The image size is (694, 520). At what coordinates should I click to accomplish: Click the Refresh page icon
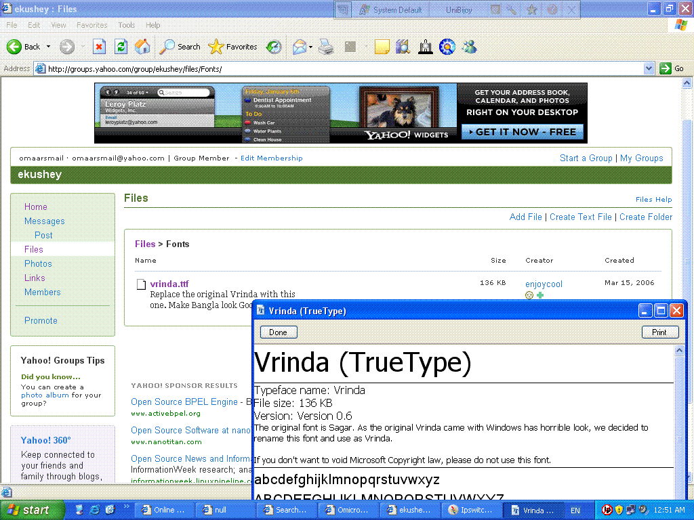(x=121, y=47)
